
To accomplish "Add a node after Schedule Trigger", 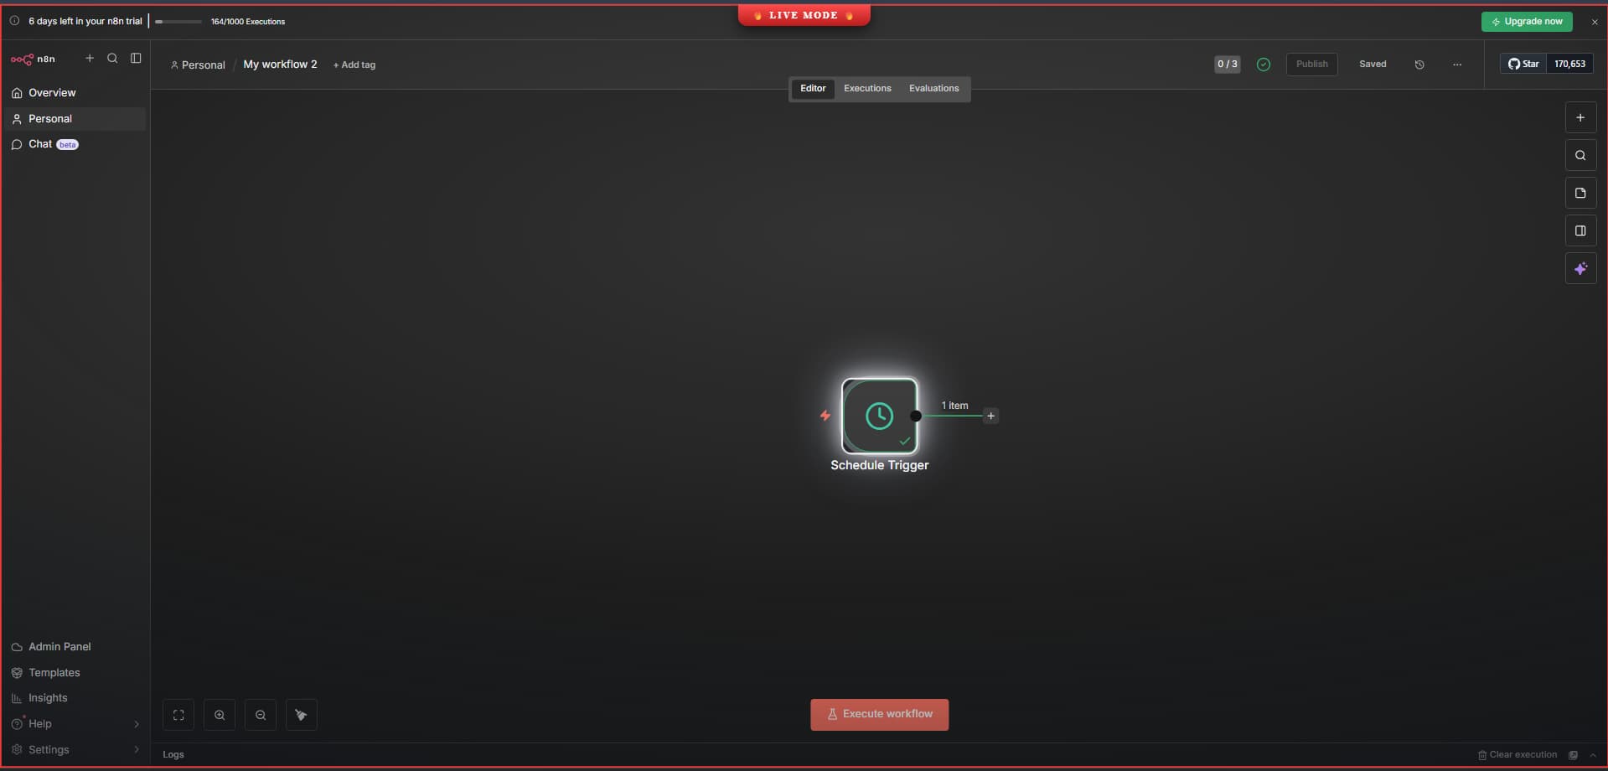I will click(x=990, y=416).
